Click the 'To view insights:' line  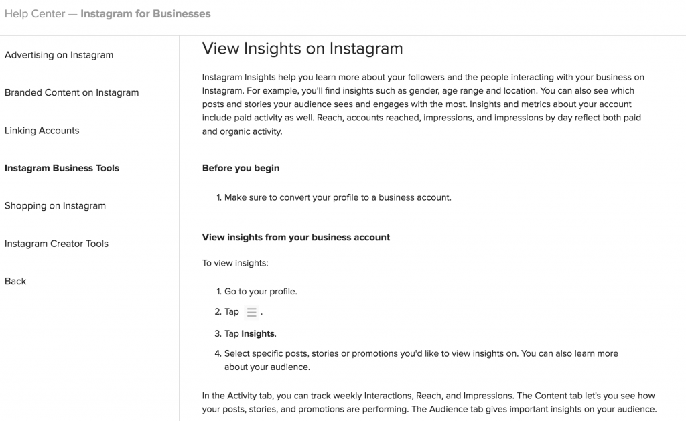tap(235, 263)
